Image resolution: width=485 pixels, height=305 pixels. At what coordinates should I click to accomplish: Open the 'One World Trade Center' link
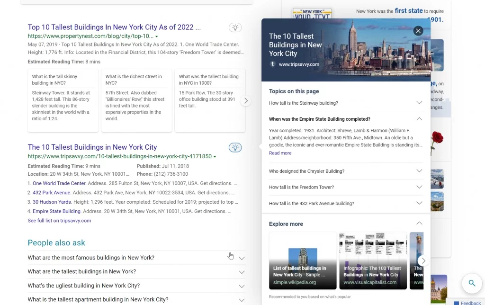tap(59, 183)
